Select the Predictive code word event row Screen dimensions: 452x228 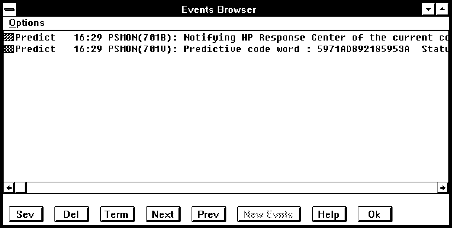point(254,49)
